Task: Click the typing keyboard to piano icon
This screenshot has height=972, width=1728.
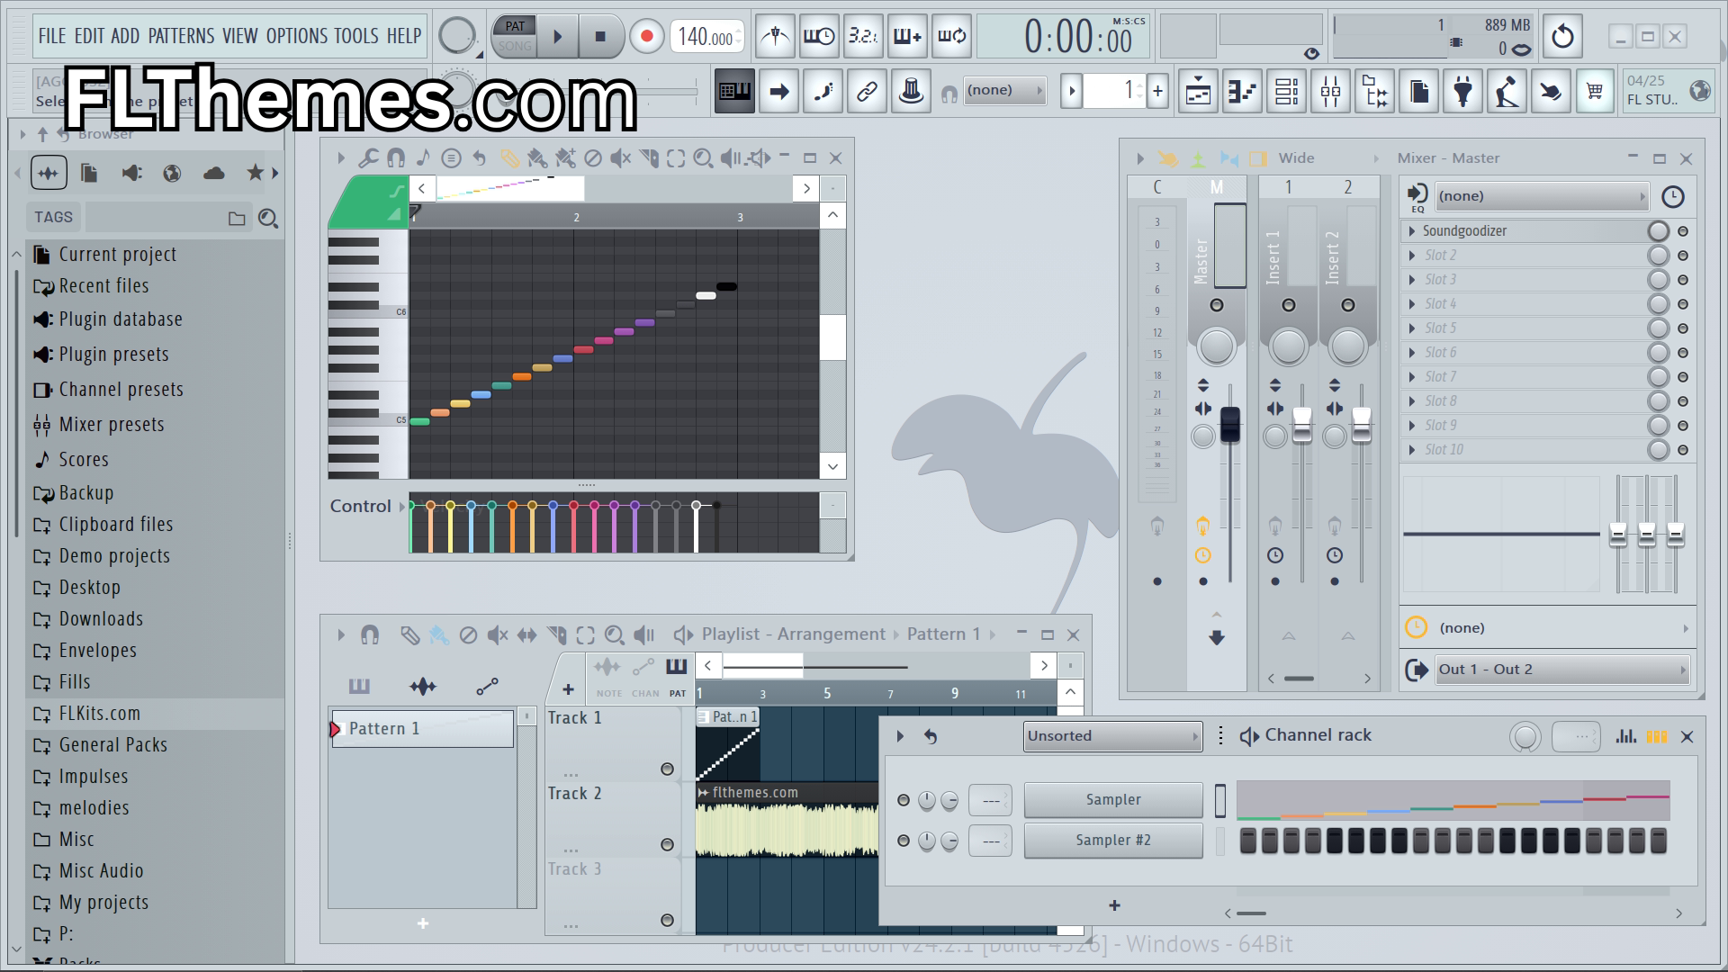Action: click(x=734, y=91)
